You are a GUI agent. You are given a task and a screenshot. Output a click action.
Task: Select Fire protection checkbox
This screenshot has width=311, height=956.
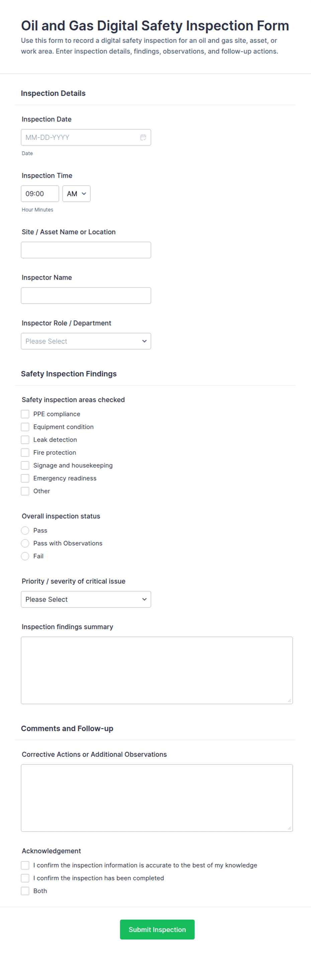pos(25,452)
